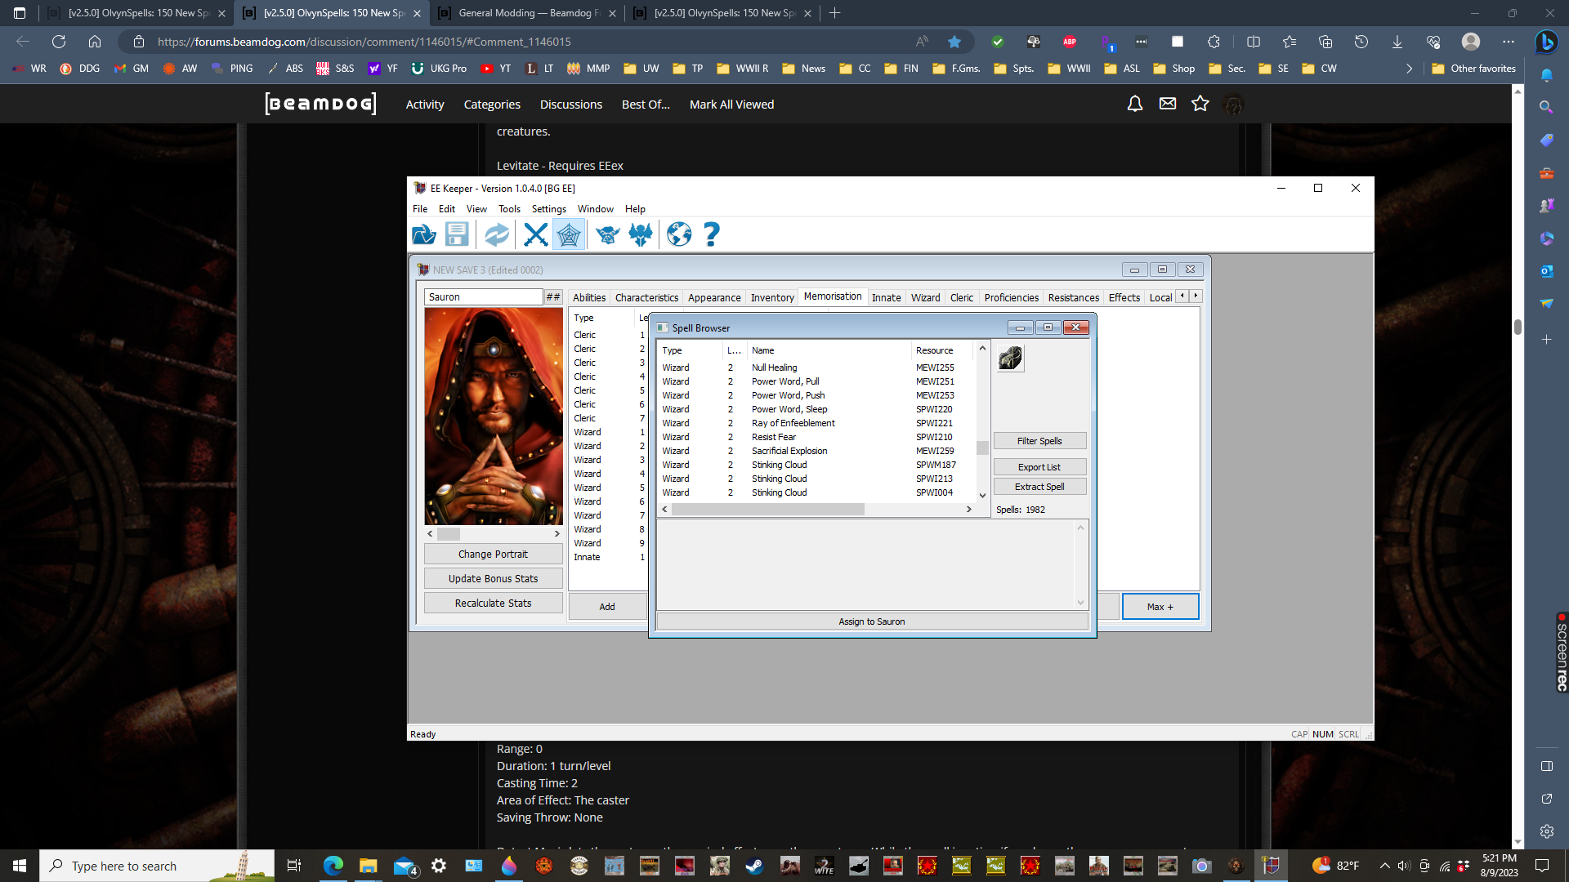Screen dimensions: 1569x882
Task: Click the Change Portrait button
Action: [x=493, y=554]
